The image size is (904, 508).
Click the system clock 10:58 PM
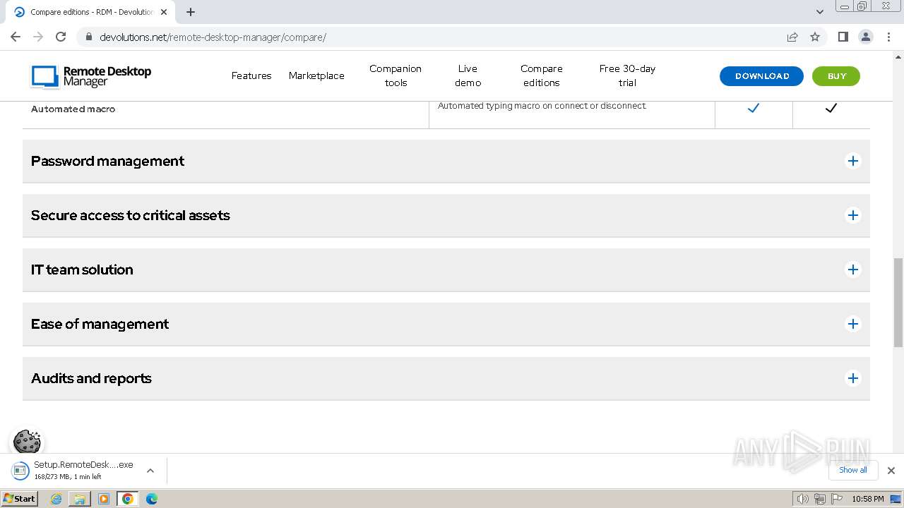pos(868,499)
